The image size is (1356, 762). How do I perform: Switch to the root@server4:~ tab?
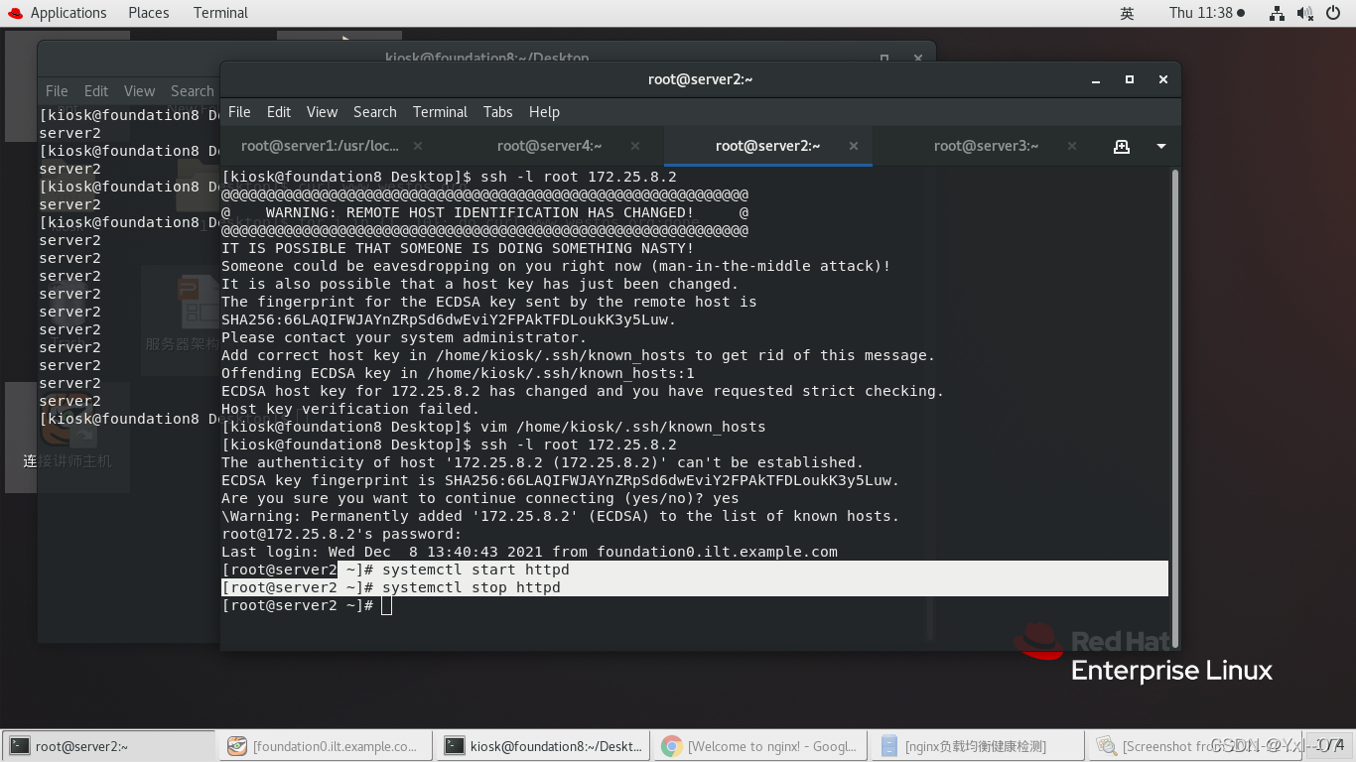[x=550, y=146]
